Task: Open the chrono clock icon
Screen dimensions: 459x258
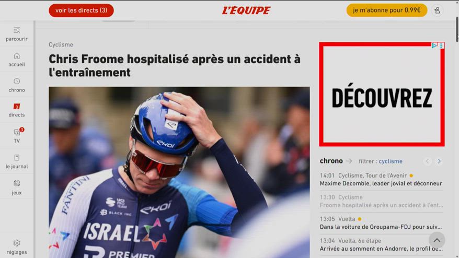Action: 17,81
